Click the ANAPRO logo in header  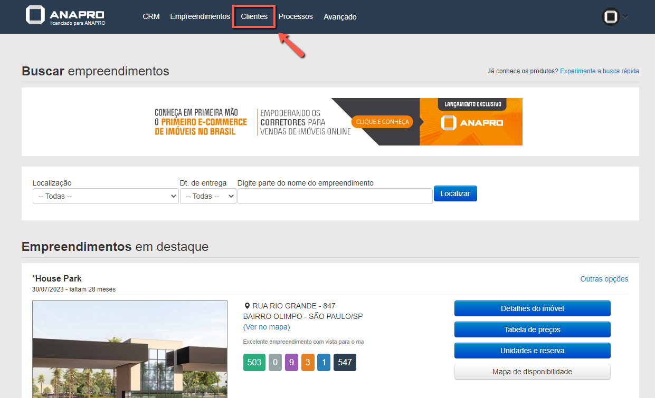pos(65,16)
